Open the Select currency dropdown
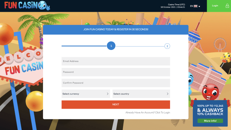Viewport: 231px width, 130px height. click(86, 94)
